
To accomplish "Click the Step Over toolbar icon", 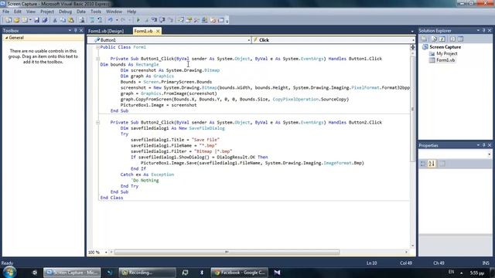I will point(162,20).
